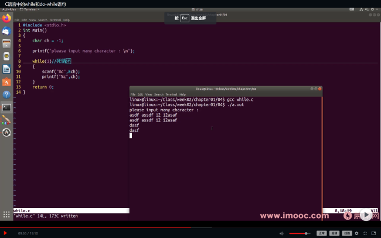This screenshot has width=381, height=238.
Task: Open Terminal menu of the vim terminal window
Action: click(x=56, y=20)
